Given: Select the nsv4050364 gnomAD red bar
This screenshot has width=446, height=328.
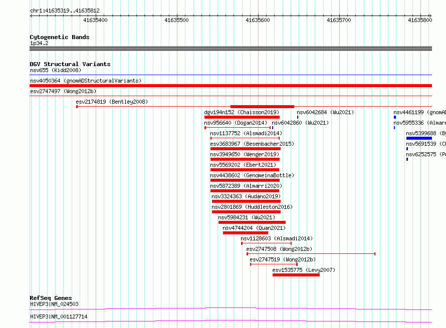Looking at the screenshot, I should point(231,86).
